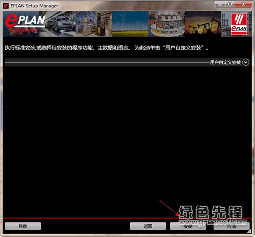This screenshot has width=255, height=237.
Task: Click the 用户自定义安装 label
Action: click(x=225, y=62)
